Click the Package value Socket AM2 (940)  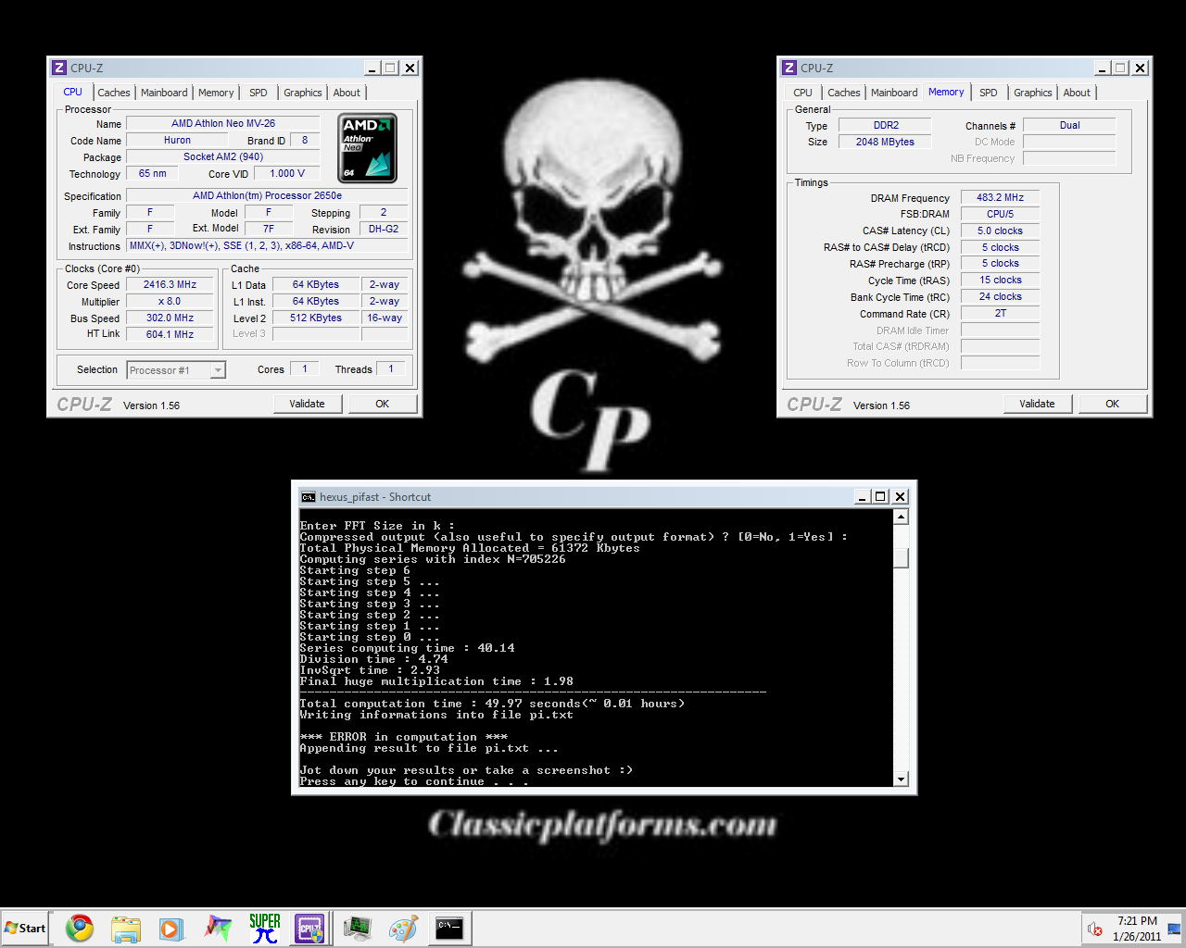click(223, 156)
